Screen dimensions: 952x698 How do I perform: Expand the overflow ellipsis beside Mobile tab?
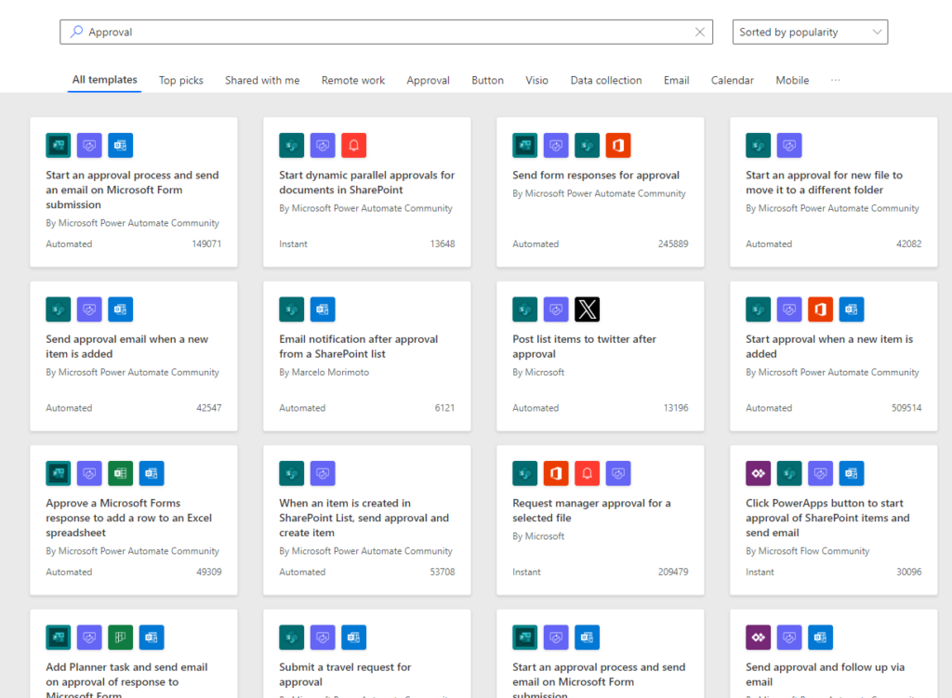[835, 80]
